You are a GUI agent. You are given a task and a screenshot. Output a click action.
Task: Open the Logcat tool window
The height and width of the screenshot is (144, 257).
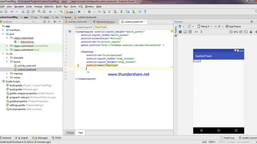coord(22,138)
